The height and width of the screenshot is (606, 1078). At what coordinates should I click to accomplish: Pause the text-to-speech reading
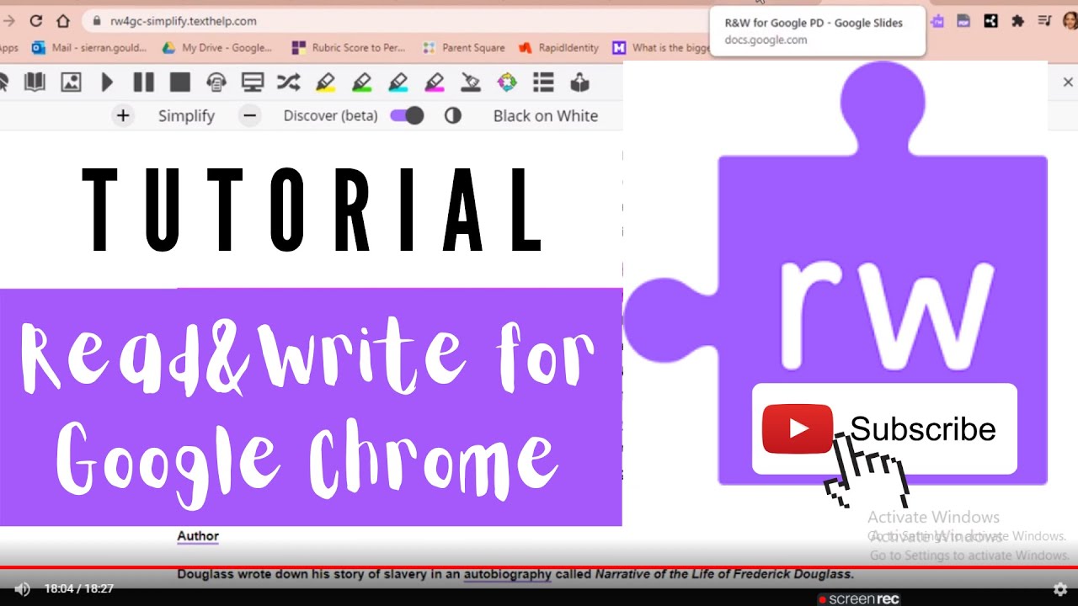coord(144,82)
